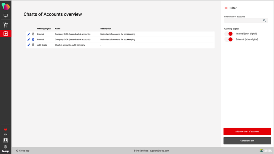Click the pencil icon for ABC digital row
The image size is (274, 154).
(29, 45)
